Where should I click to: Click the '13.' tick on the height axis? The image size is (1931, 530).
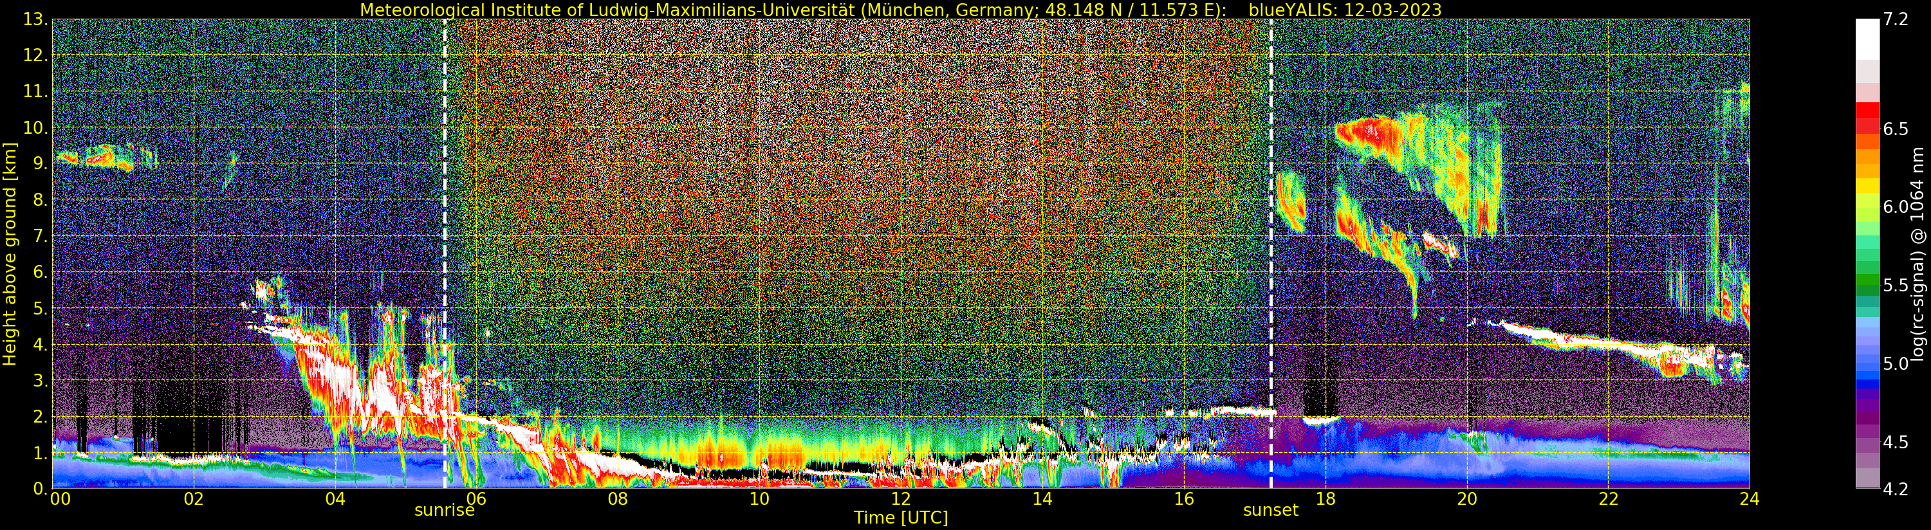click(35, 19)
